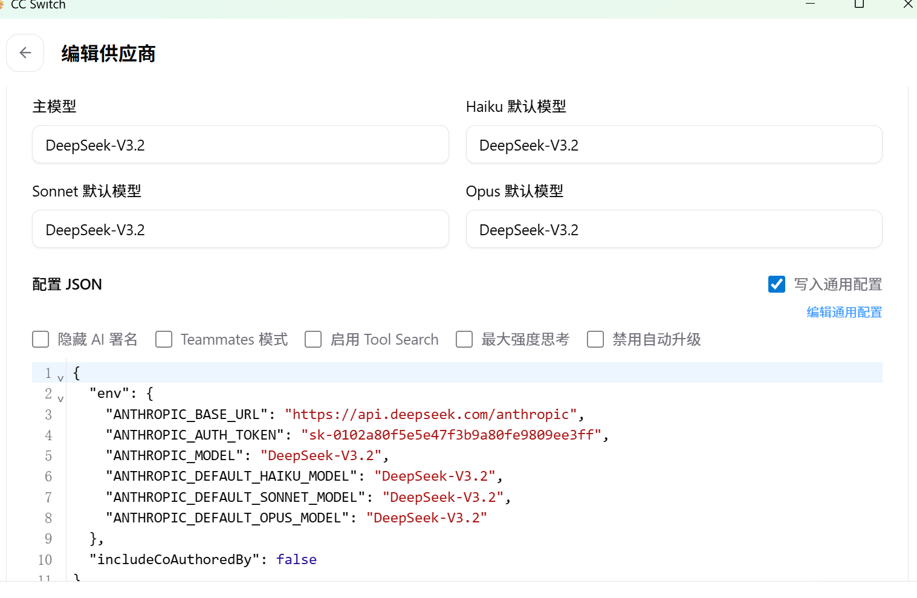This screenshot has width=917, height=598.
Task: Select the Sonnet 默认模型 input field
Action: (241, 229)
